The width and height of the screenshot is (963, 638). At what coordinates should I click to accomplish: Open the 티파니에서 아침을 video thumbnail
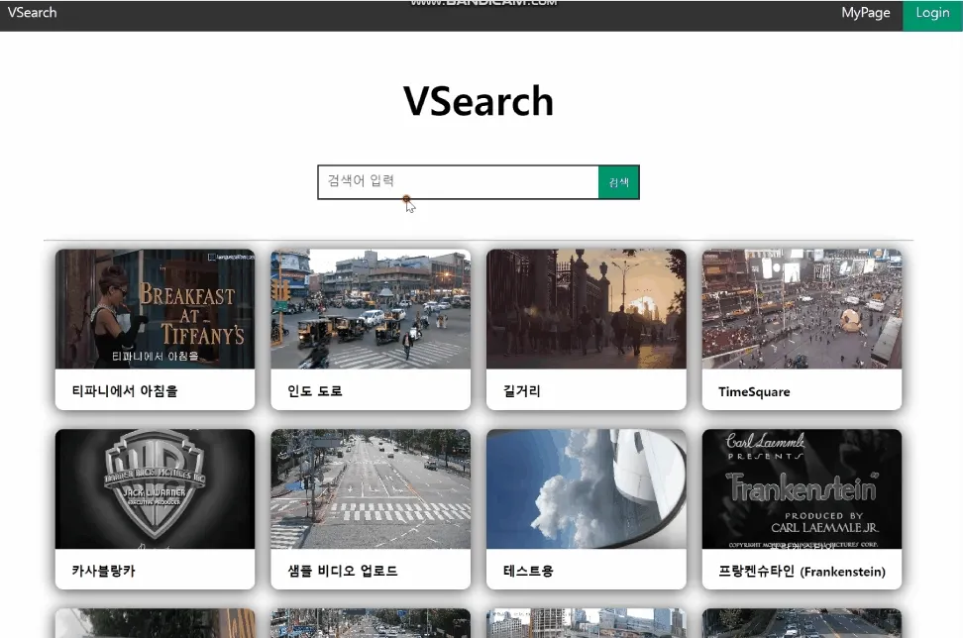point(156,308)
